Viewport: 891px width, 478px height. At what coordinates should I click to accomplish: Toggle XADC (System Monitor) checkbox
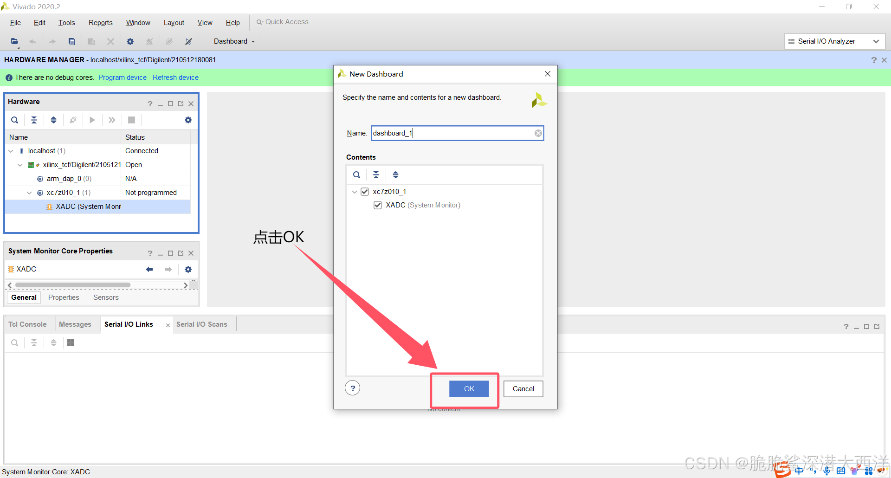coord(378,205)
